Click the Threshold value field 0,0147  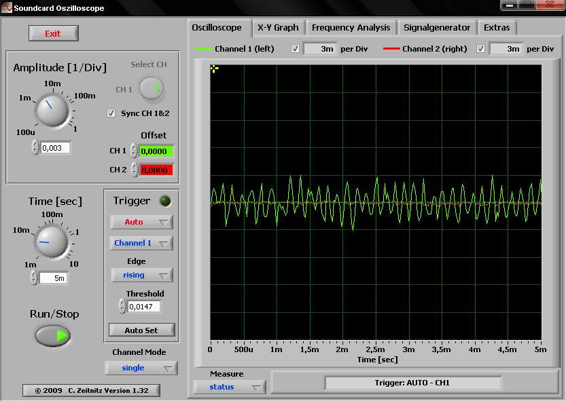coord(144,307)
